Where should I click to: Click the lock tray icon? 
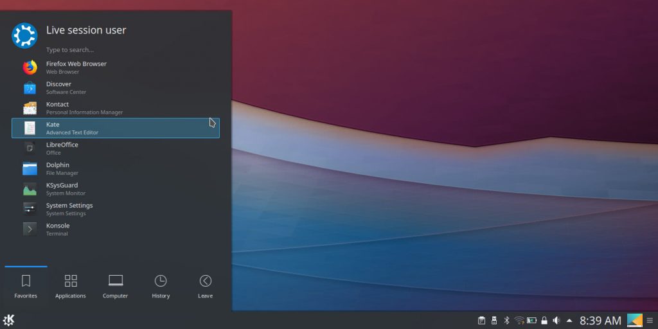pos(544,321)
